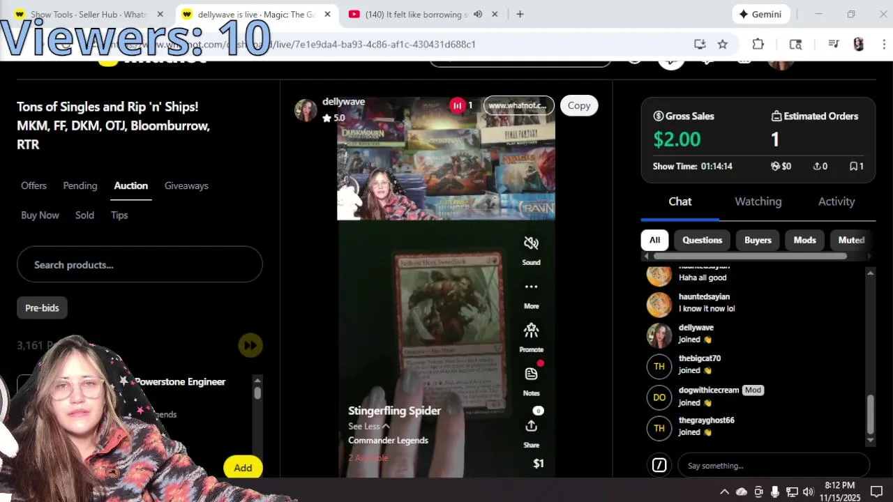This screenshot has height=502, width=893.
Task: Click the tips amount $0 icon
Action: click(775, 166)
